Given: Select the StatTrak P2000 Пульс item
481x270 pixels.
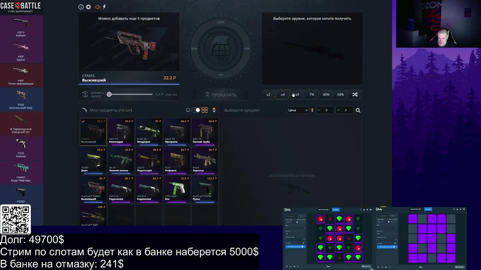Looking at the screenshot, I should (204, 189).
